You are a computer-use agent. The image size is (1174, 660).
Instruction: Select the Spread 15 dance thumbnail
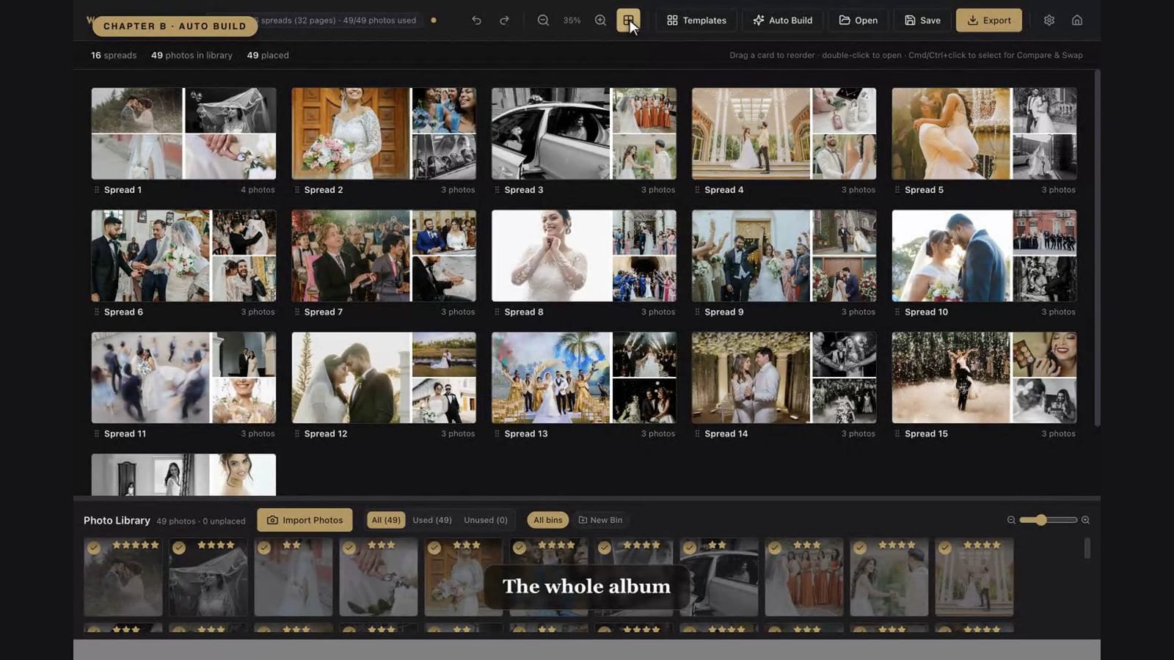click(951, 378)
